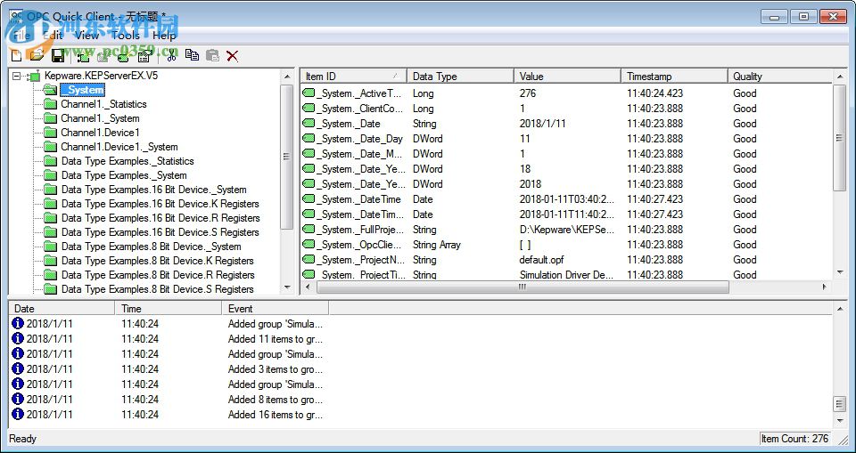Open the File menu
This screenshot has height=453, width=856.
[21, 36]
